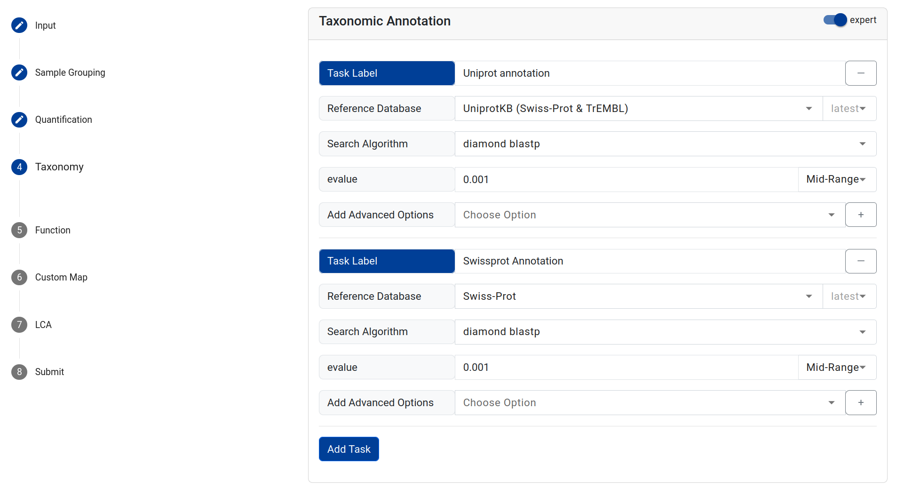The height and width of the screenshot is (489, 904).
Task: Add advanced option to Uniprot task via plus
Action: pyautogui.click(x=860, y=215)
